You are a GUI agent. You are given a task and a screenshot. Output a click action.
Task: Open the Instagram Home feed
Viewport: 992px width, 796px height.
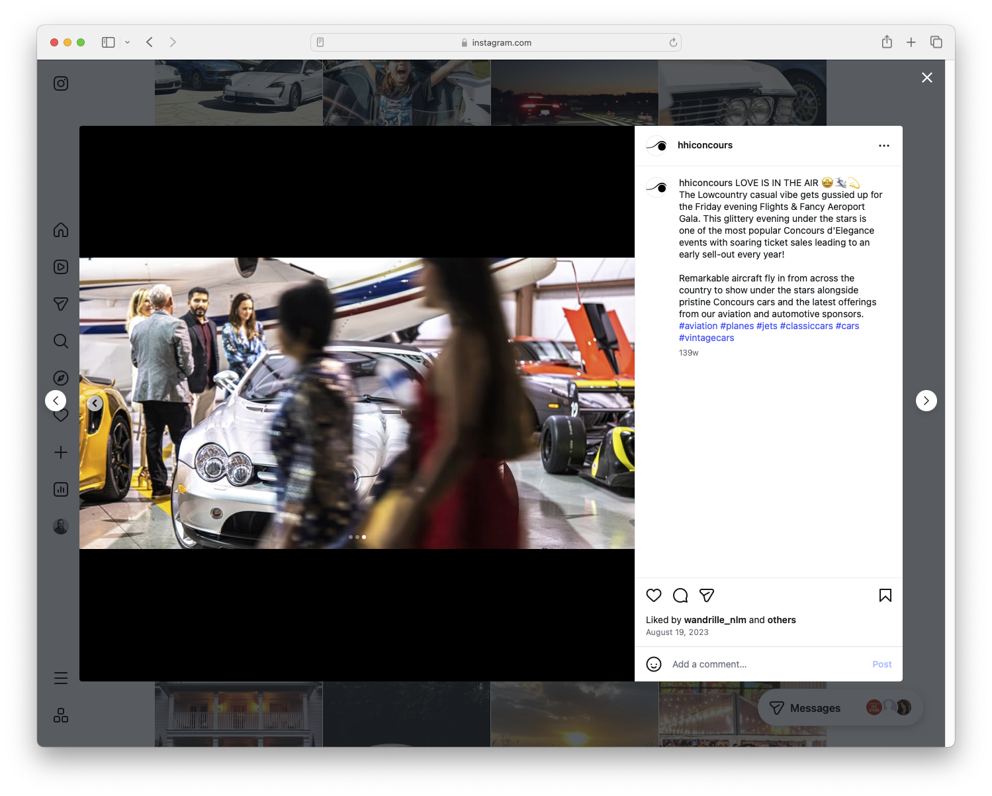[60, 230]
